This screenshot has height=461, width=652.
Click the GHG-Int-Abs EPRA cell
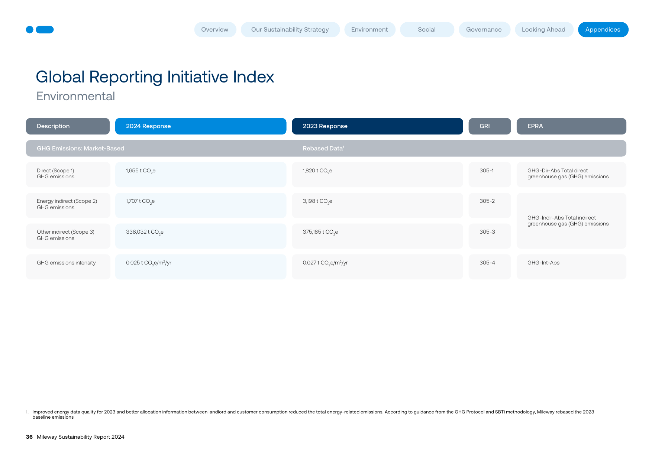point(571,267)
